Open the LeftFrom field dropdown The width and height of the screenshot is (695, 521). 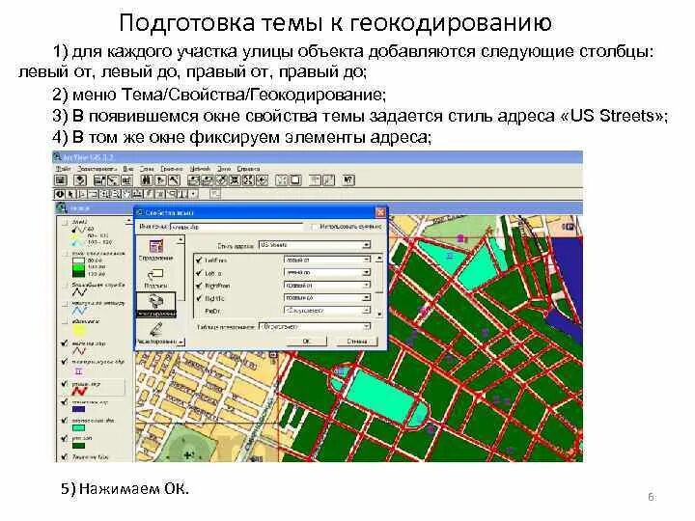367,260
